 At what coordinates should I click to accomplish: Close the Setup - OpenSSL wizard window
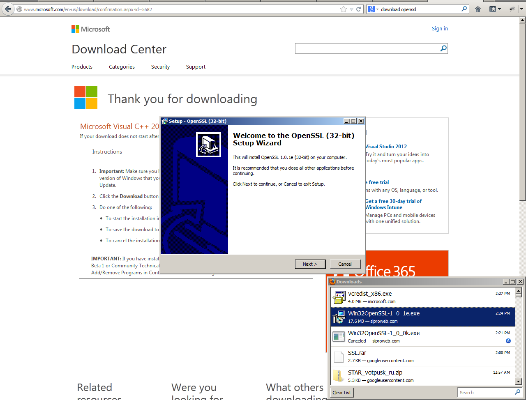point(361,121)
